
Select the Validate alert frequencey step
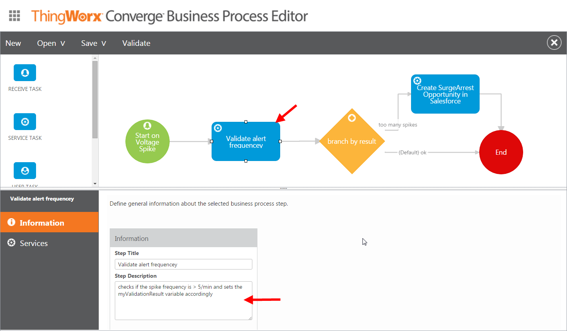coord(246,141)
